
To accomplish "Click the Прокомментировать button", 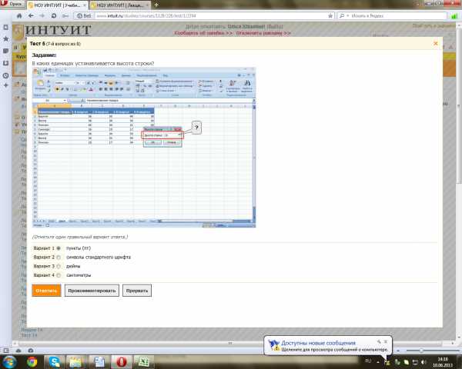I will pos(92,291).
